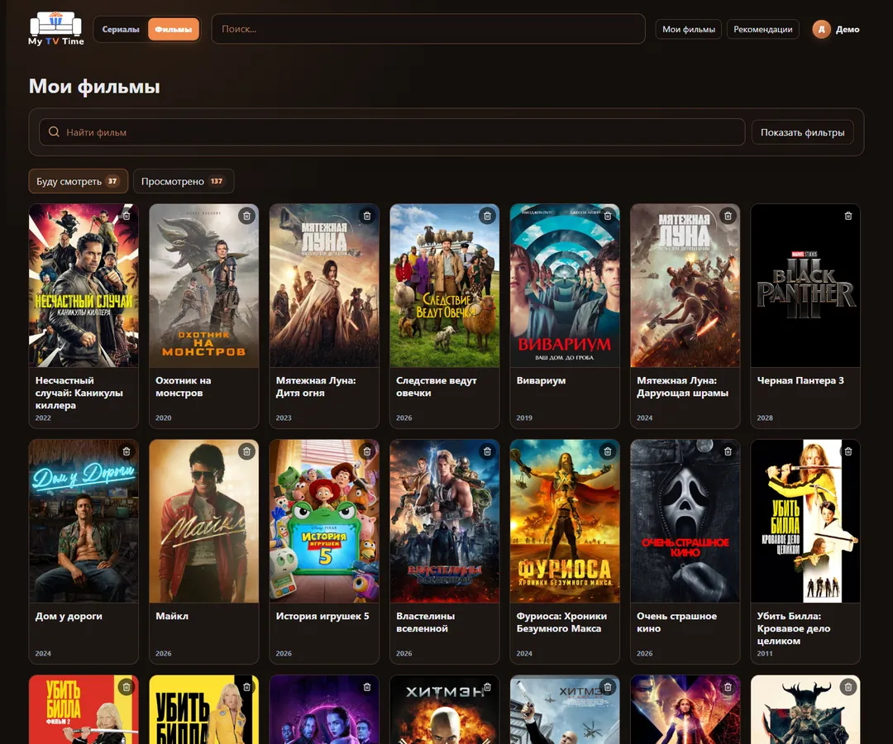Screen dimensions: 893x744
Task: Open the Демо user avatar
Action: point(821,29)
